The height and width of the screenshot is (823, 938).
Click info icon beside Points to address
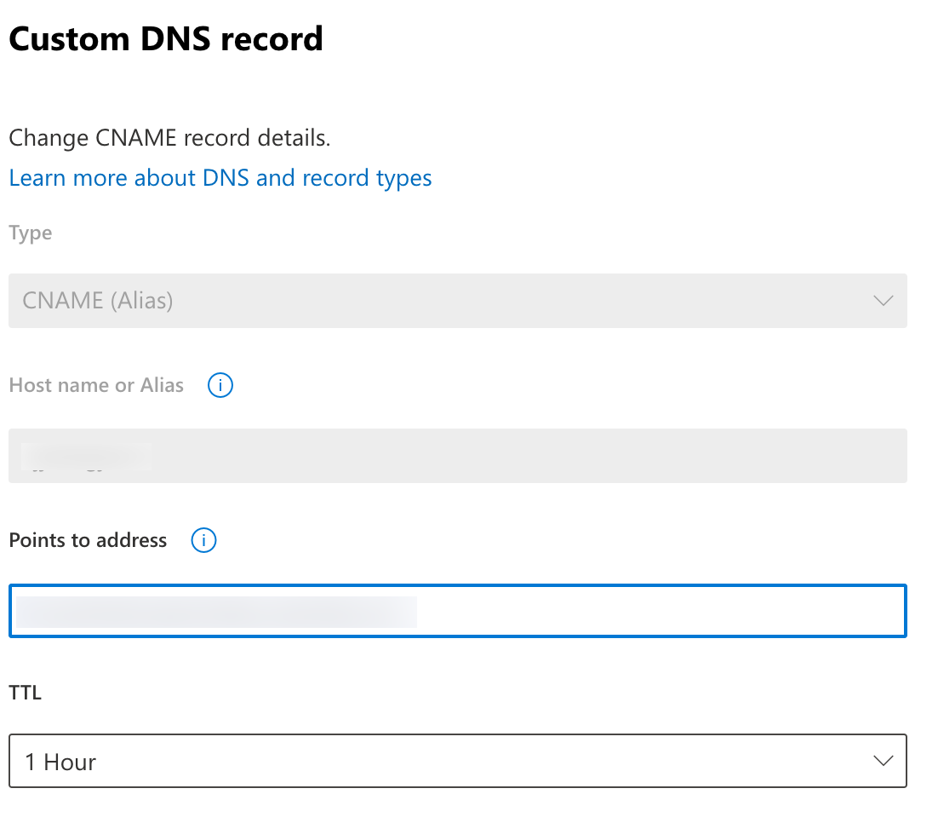(x=204, y=540)
